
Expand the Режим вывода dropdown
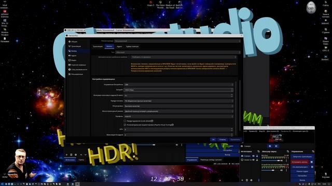(177, 41)
